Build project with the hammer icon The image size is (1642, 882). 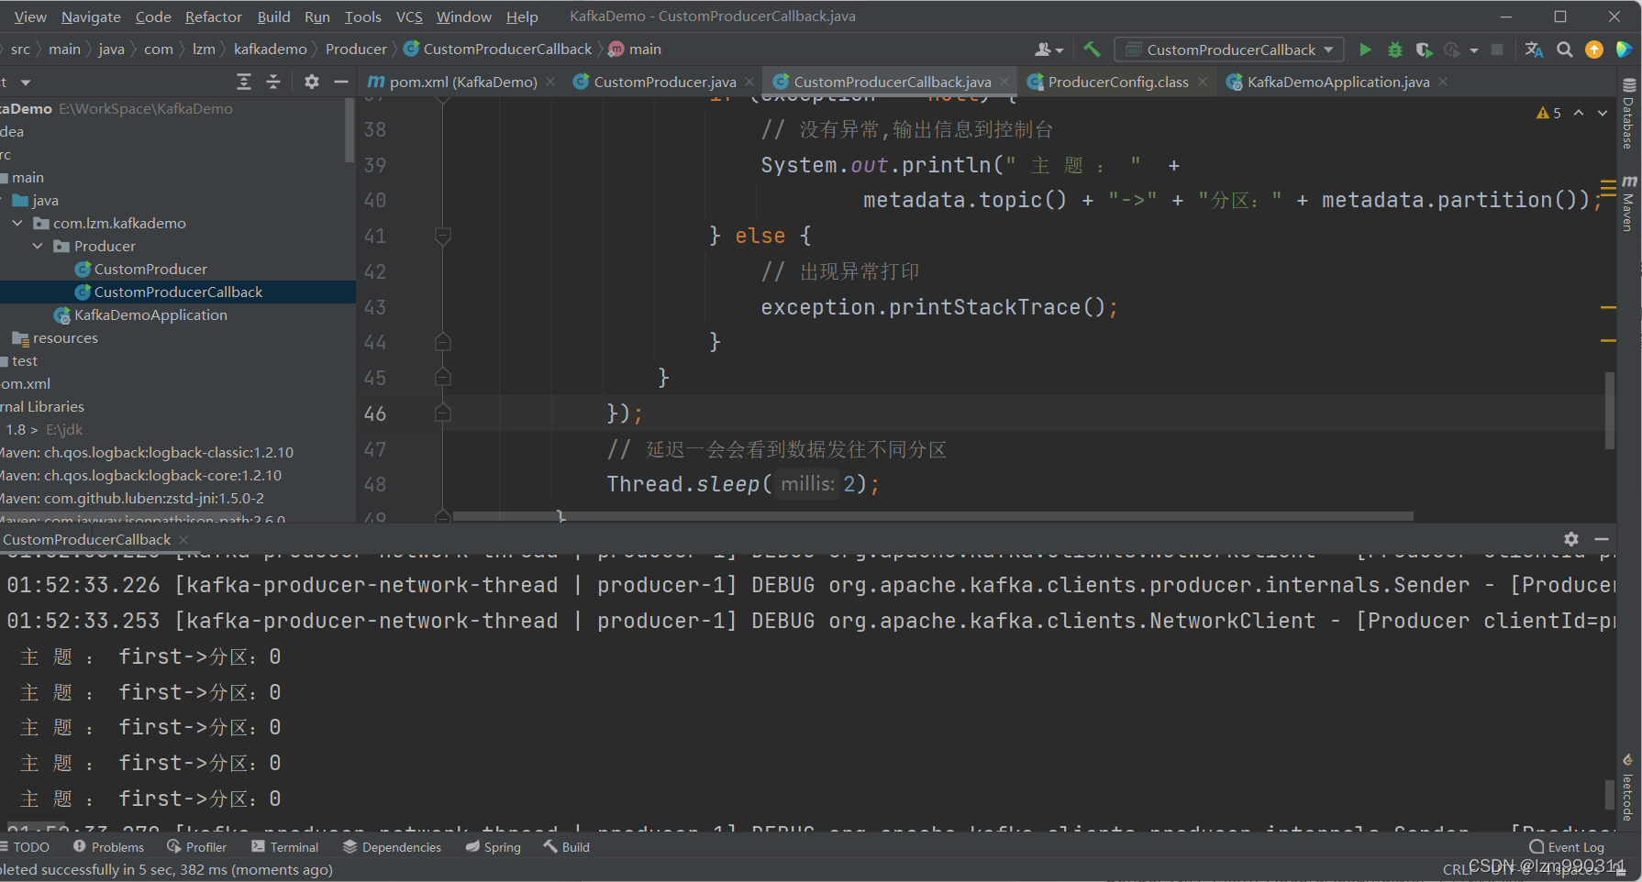[1092, 50]
